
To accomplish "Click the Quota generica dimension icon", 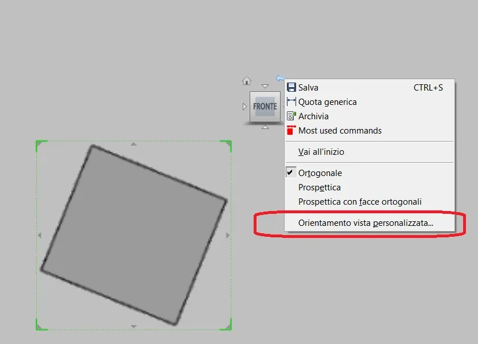I will [291, 102].
